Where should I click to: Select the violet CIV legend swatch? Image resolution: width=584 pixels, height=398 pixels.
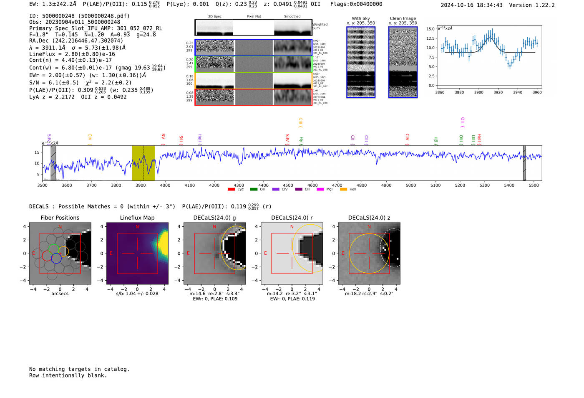[276, 189]
